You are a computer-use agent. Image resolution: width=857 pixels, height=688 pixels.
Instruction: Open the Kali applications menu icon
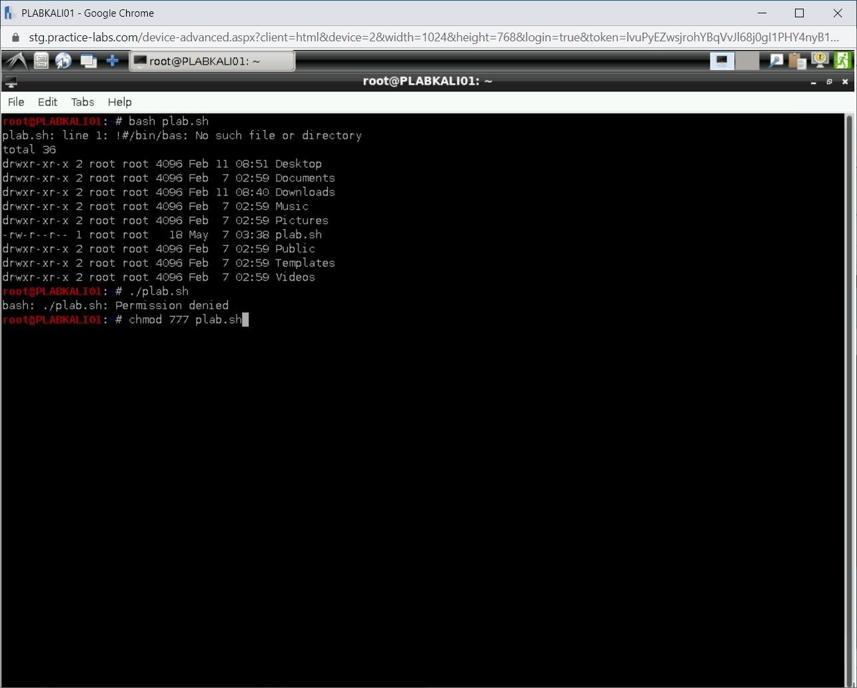click(x=16, y=61)
